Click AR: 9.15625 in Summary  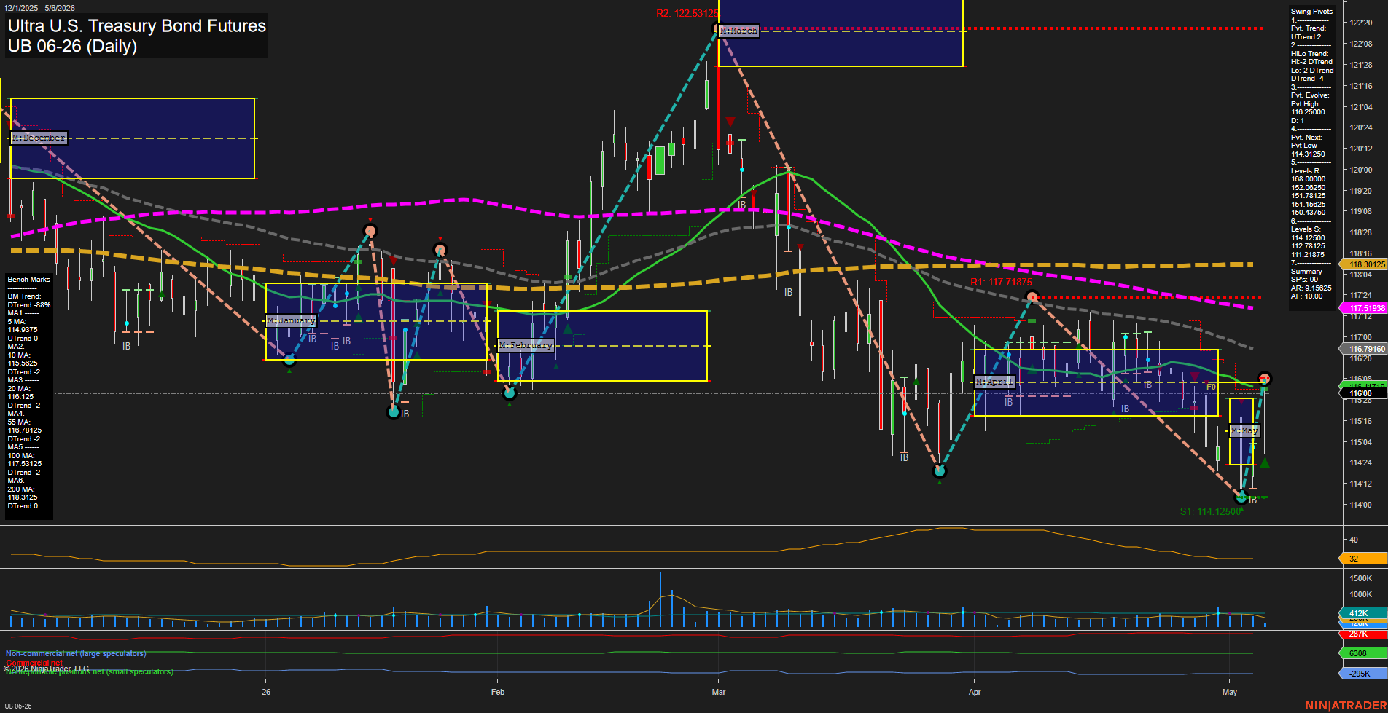pos(1311,288)
